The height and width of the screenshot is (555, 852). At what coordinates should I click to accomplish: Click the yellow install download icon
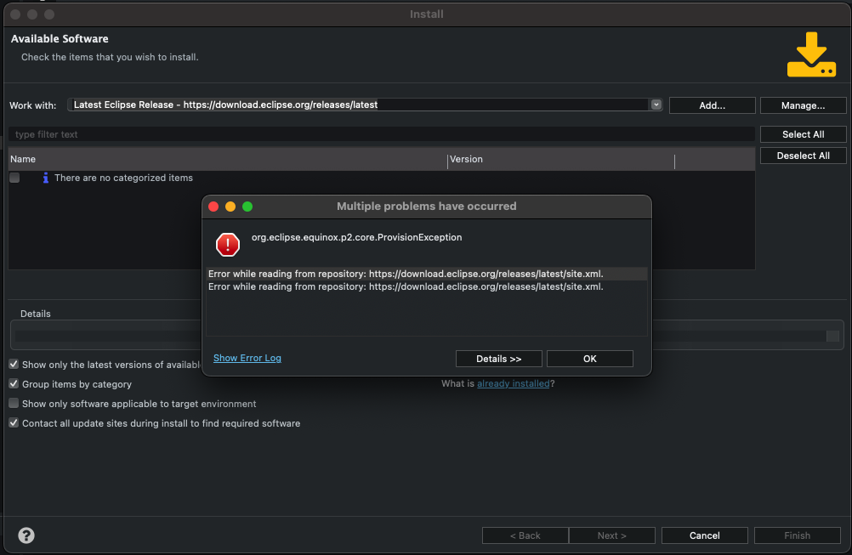point(811,55)
